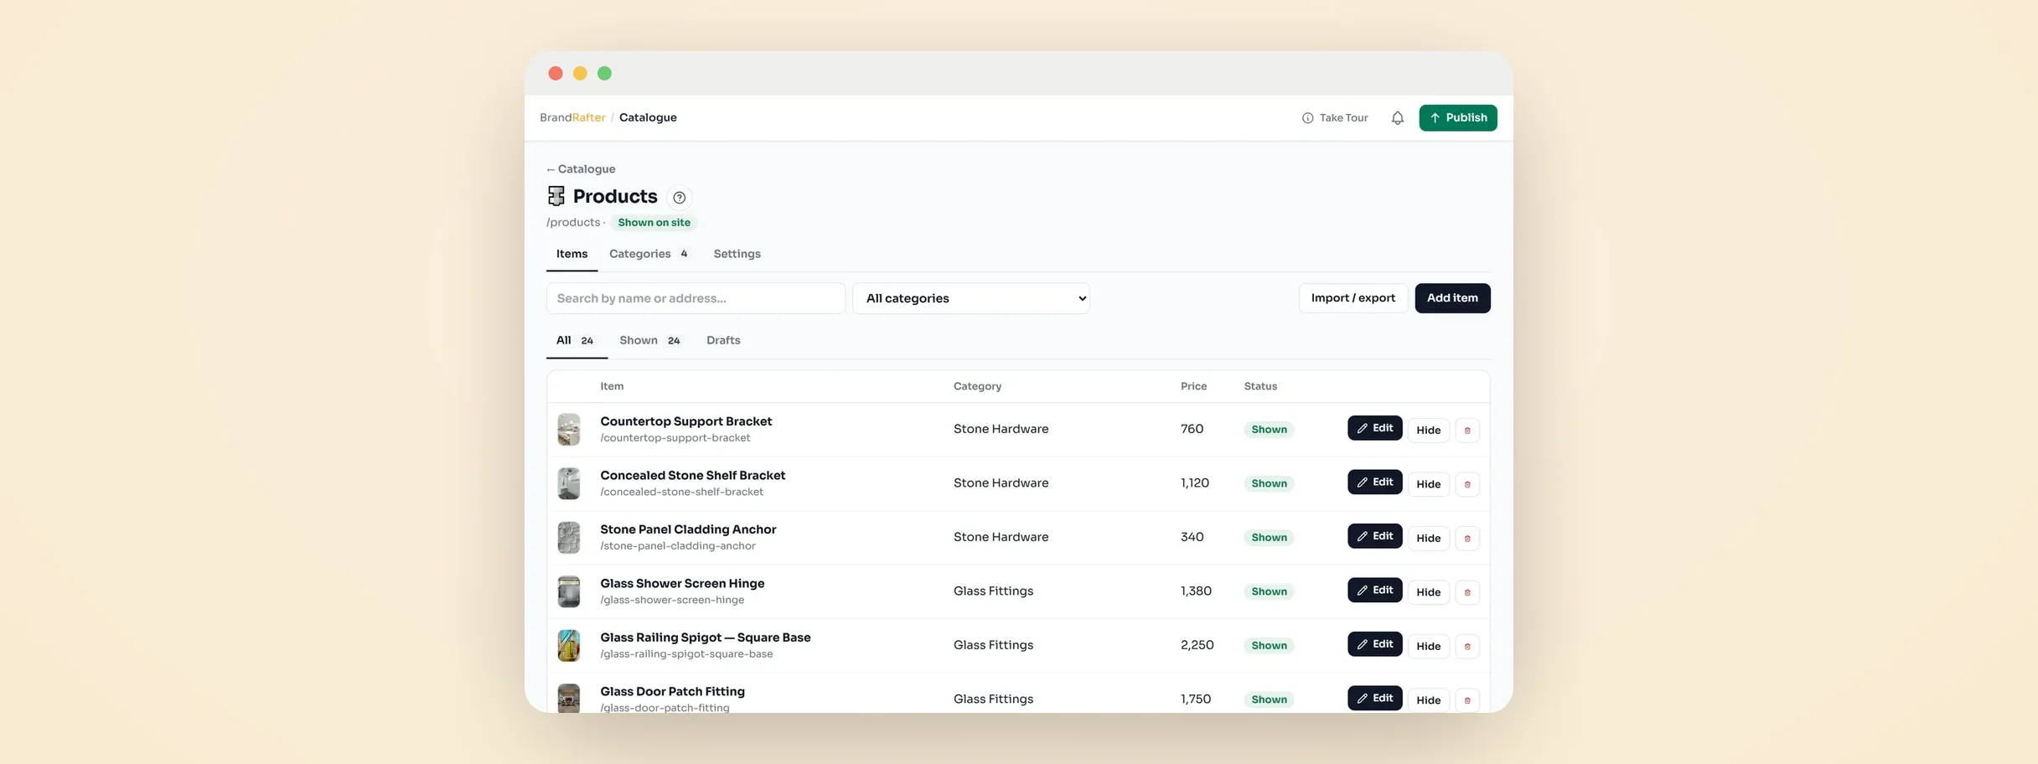This screenshot has height=764, width=2038.
Task: Click trash icon for Stone Panel Cladding Anchor
Action: click(1467, 539)
